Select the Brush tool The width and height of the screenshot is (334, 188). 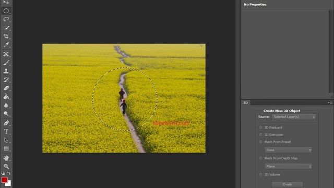click(6, 63)
